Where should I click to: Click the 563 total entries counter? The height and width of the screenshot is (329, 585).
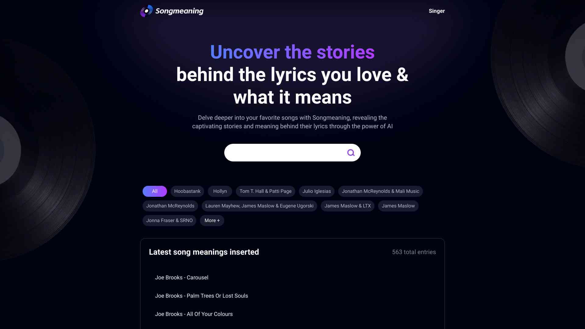pyautogui.click(x=414, y=252)
